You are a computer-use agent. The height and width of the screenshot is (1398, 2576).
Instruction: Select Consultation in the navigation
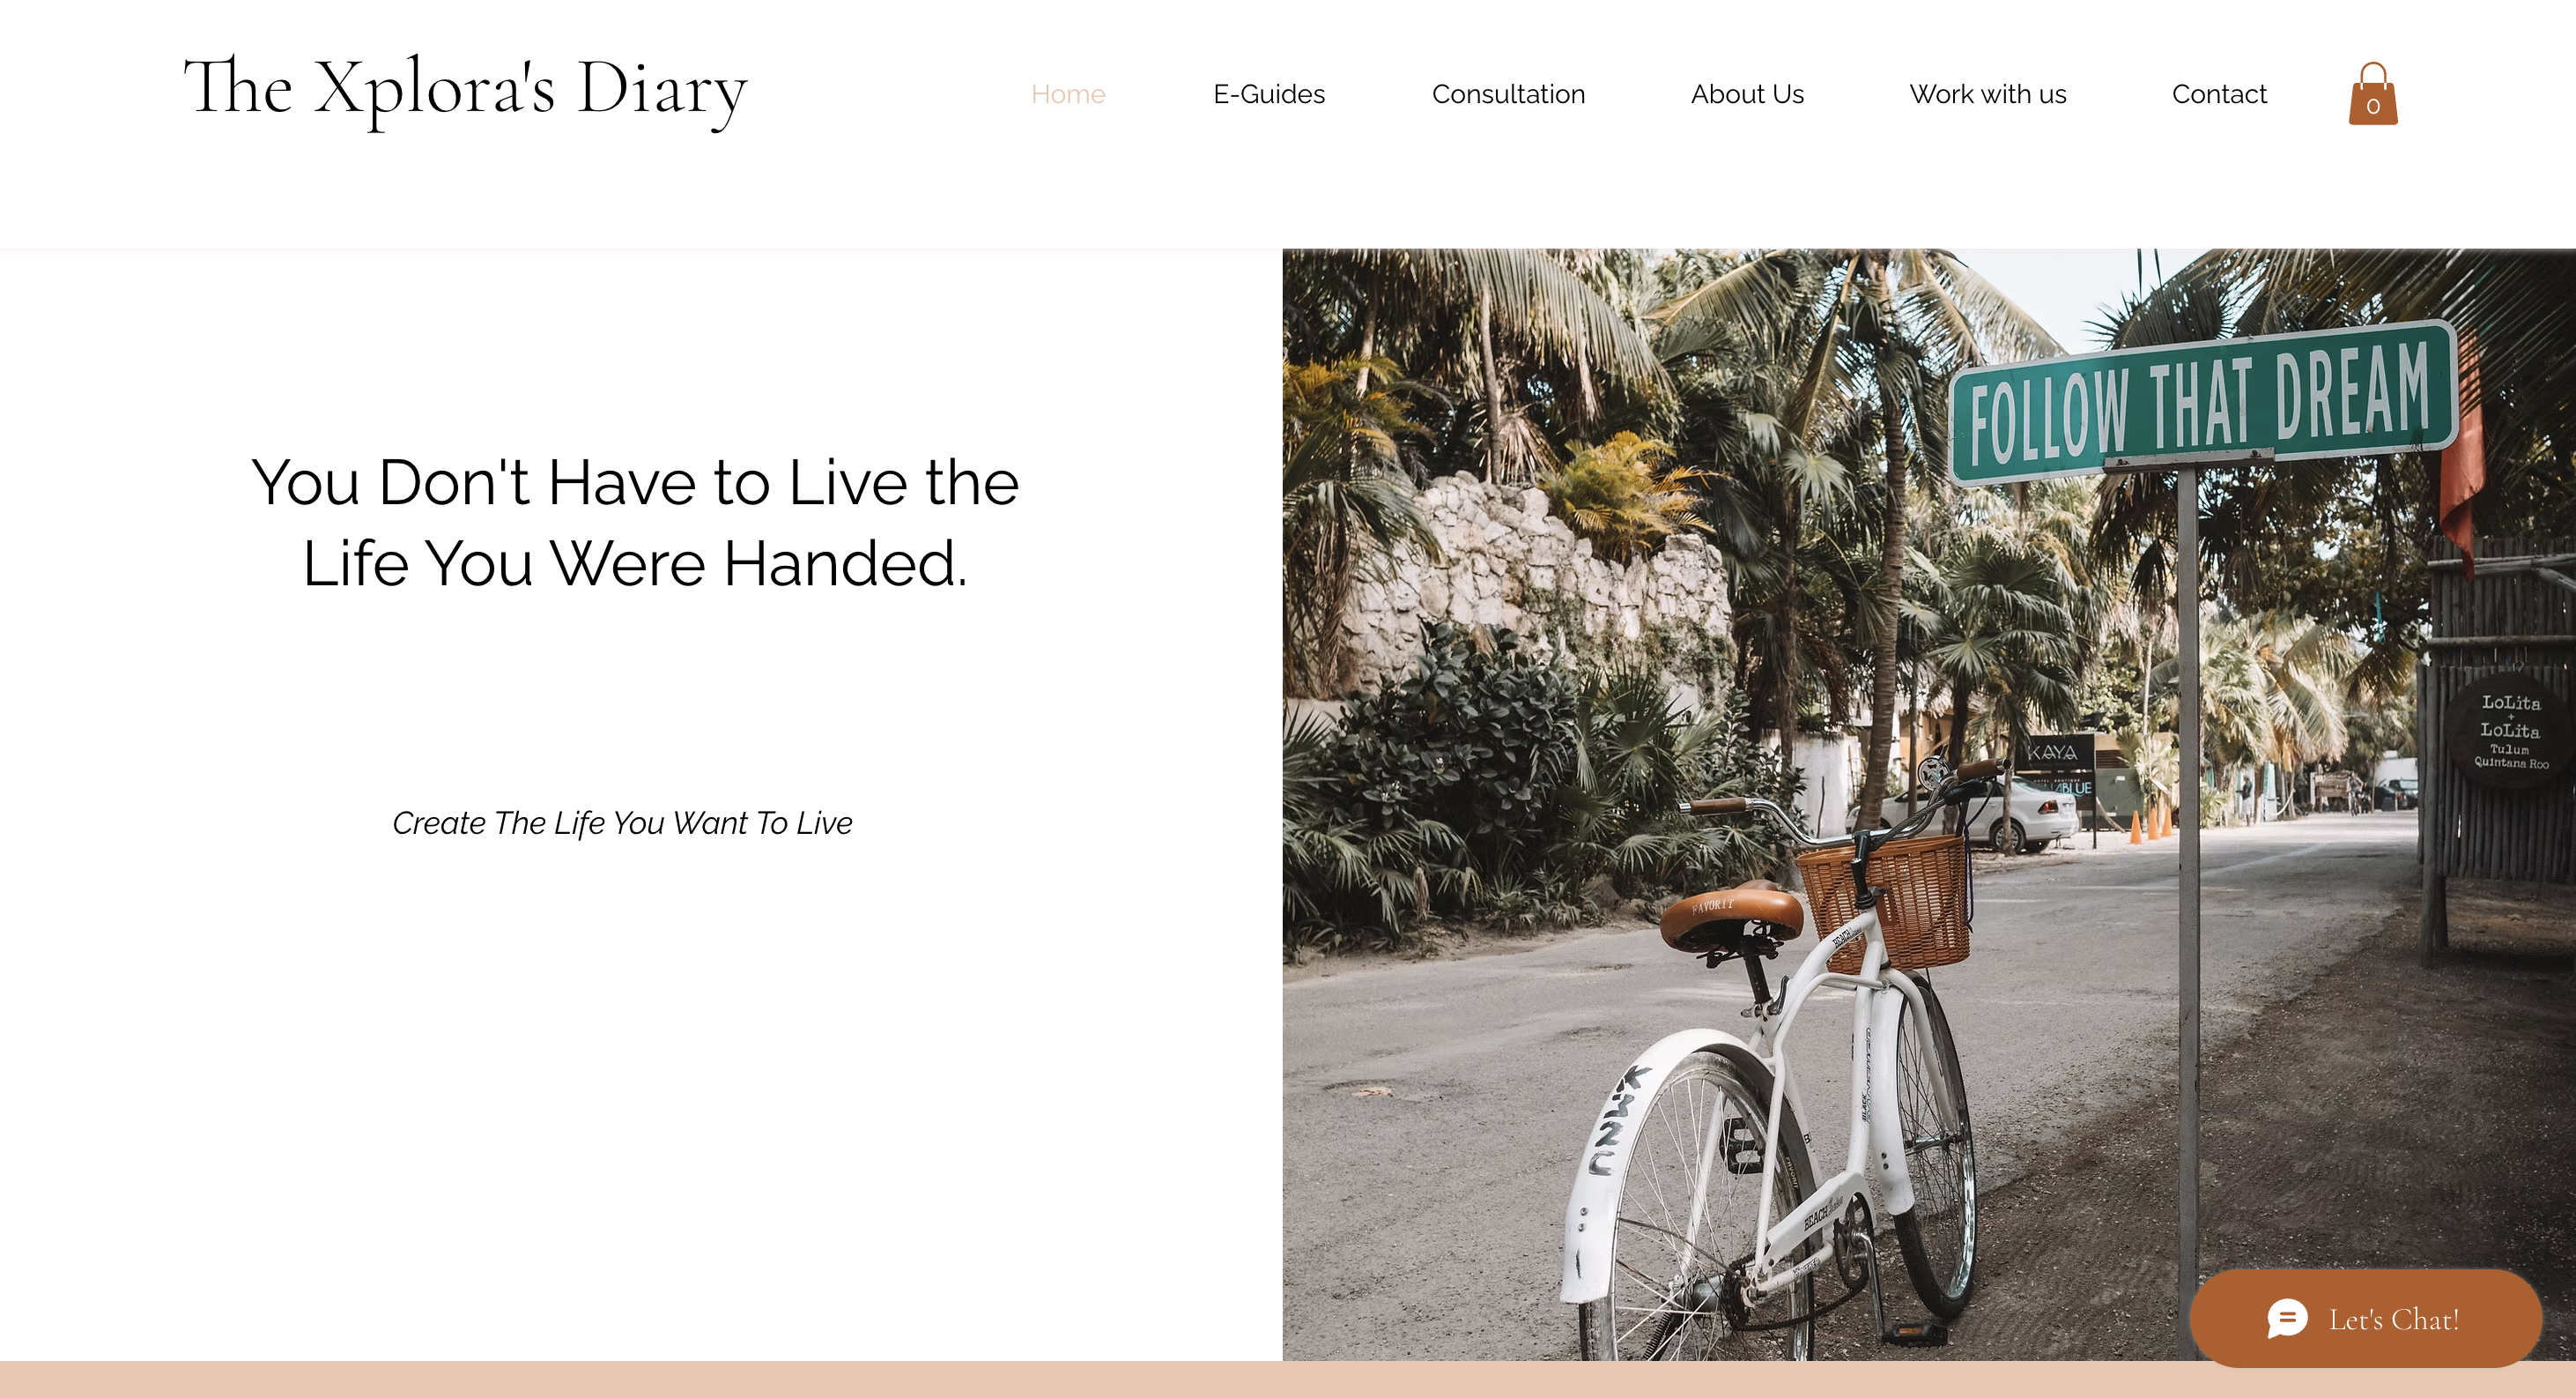[1508, 94]
